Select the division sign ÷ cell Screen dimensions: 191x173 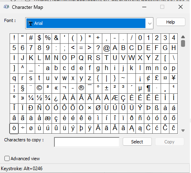tap(22, 128)
